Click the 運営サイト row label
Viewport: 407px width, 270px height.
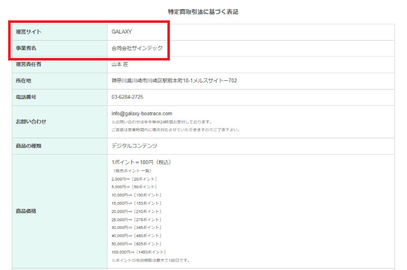coord(28,32)
